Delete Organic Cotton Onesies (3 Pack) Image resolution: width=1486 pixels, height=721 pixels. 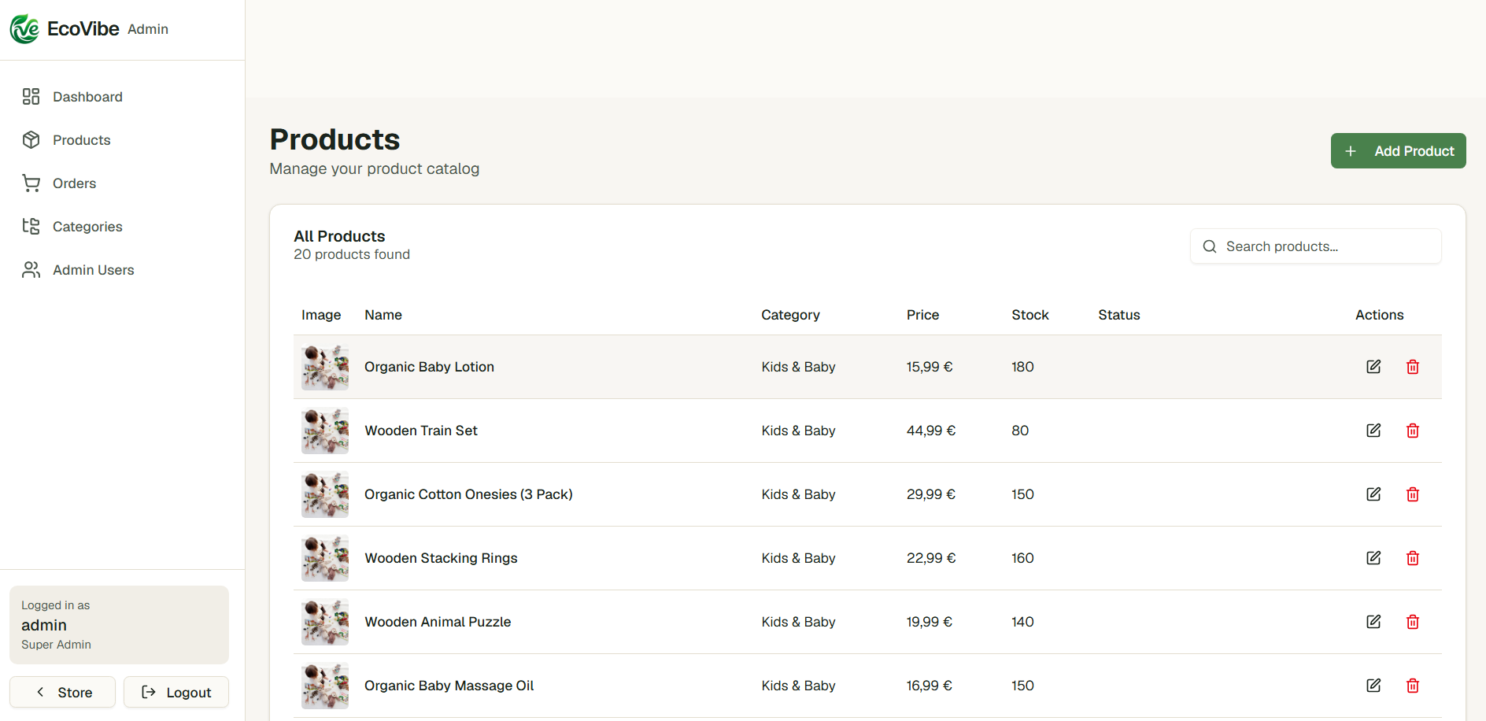1413,494
